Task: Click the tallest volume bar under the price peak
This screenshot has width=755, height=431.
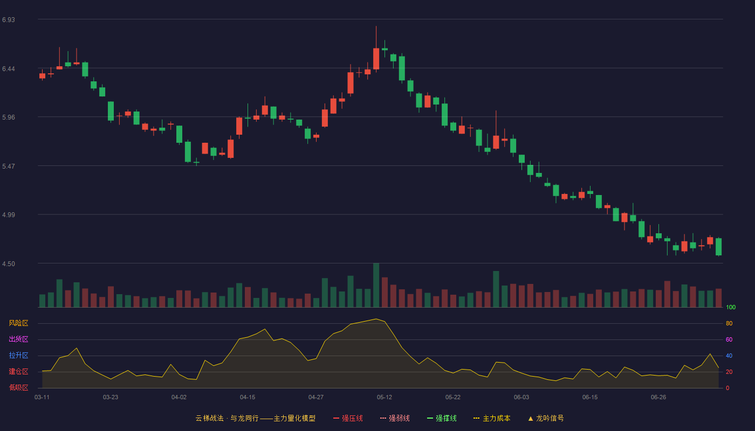Action: tap(376, 285)
